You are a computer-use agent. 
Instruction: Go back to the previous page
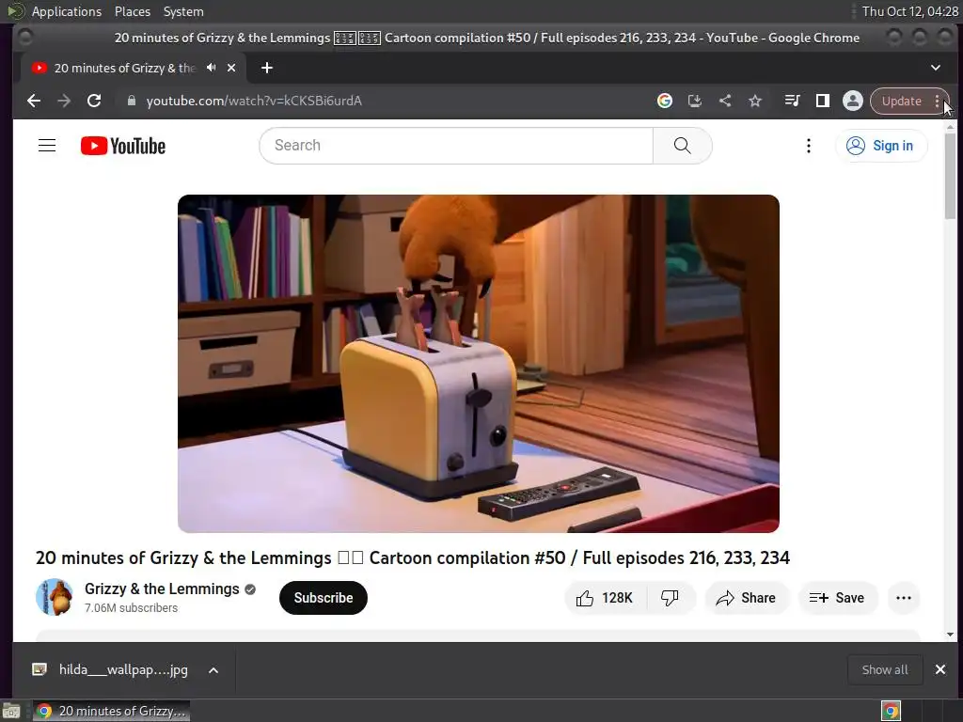tap(34, 101)
